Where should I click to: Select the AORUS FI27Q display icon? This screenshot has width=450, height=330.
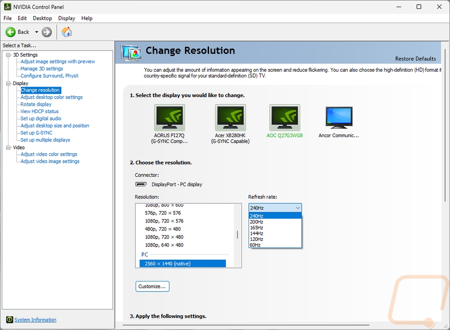[169, 117]
